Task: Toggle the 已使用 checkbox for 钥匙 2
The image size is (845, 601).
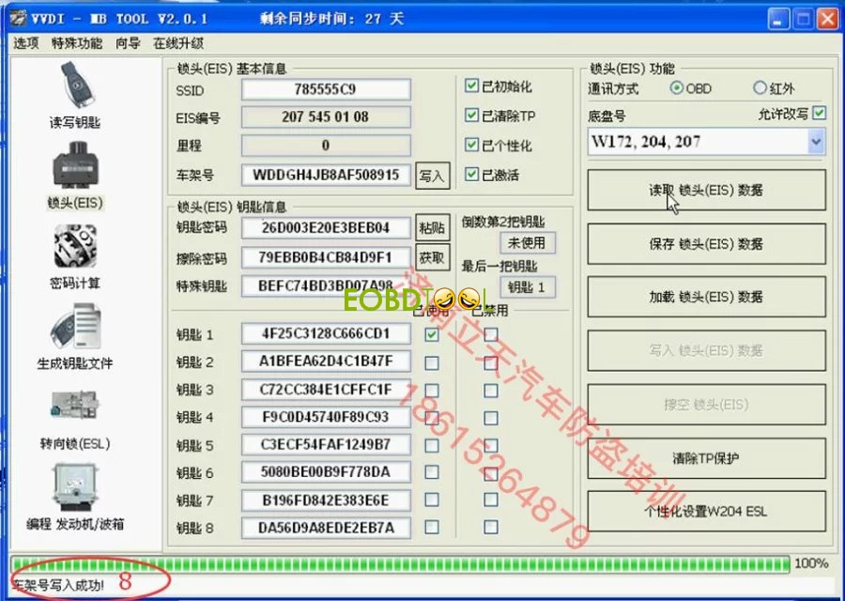Action: pos(432,362)
